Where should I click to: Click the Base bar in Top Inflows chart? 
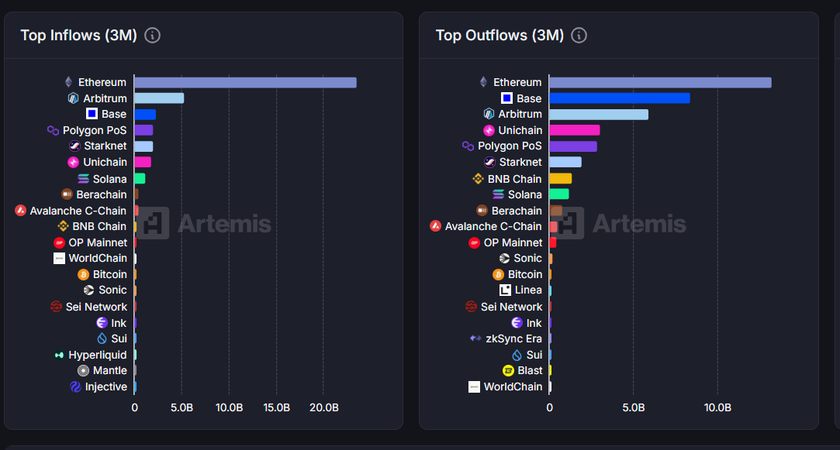coord(145,115)
